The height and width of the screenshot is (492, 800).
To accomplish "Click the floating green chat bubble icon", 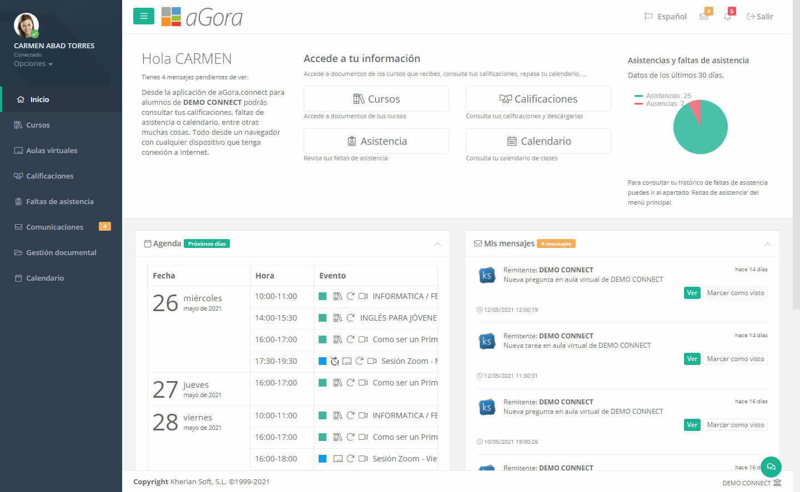I will [x=771, y=466].
